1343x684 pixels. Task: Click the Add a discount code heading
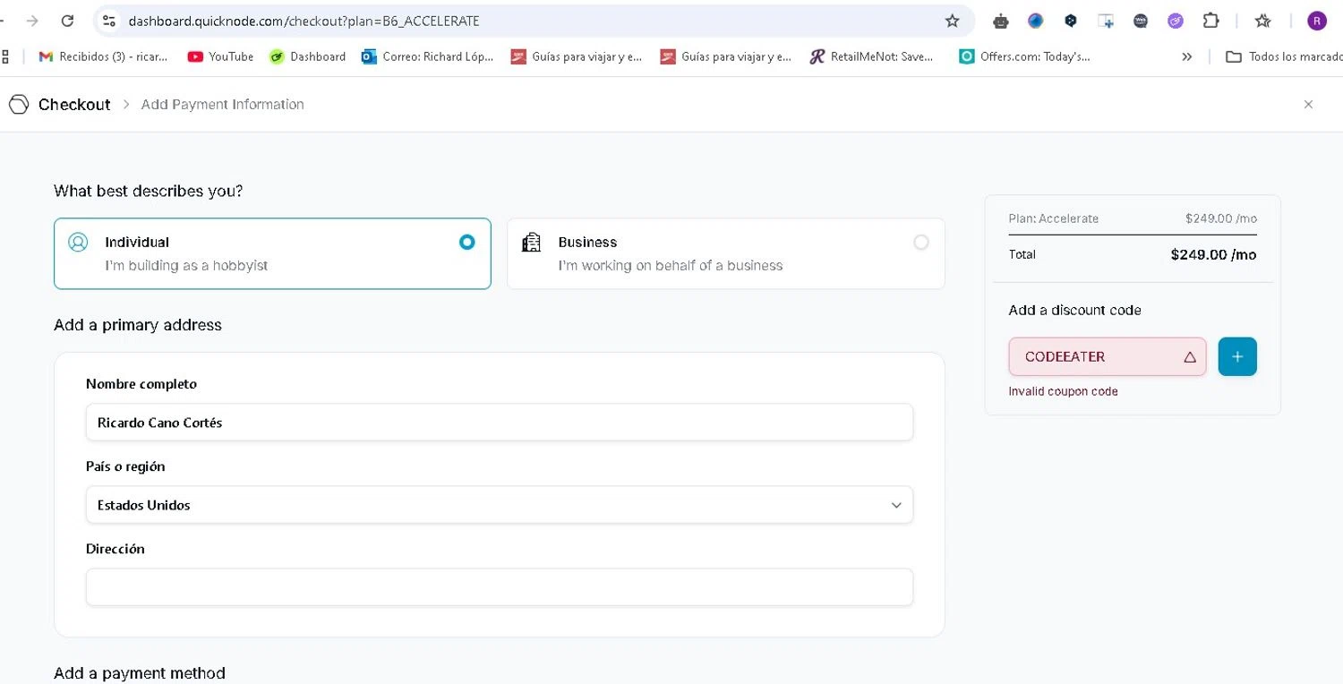pyautogui.click(x=1074, y=310)
